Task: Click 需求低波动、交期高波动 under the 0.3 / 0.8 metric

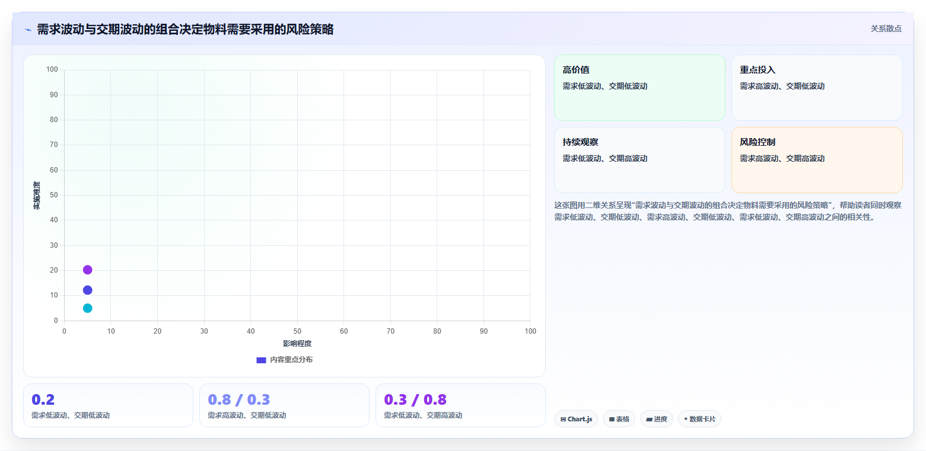Action: tap(423, 415)
